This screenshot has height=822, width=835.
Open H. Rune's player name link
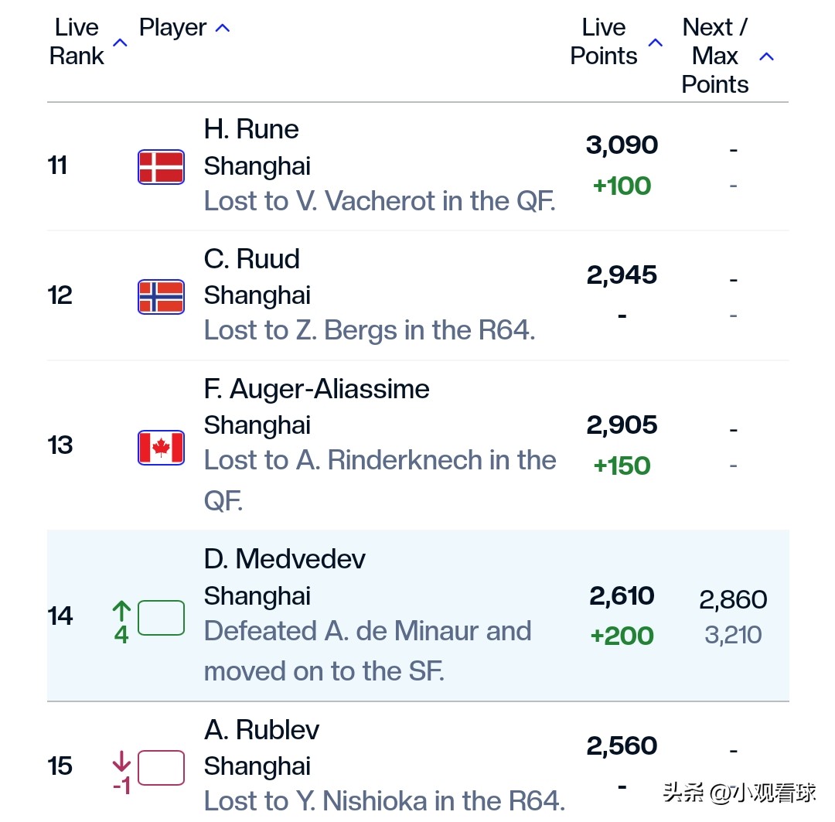pos(251,129)
